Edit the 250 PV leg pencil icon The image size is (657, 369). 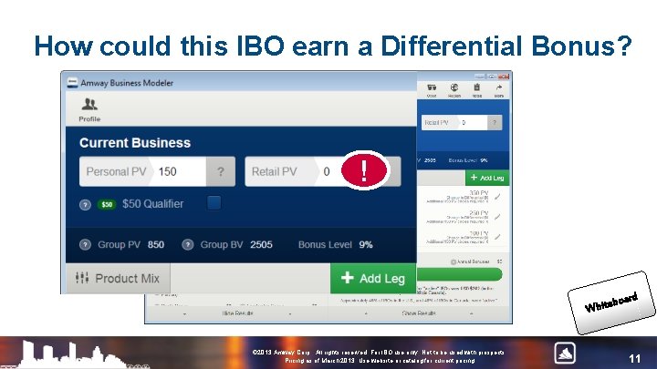(x=497, y=216)
